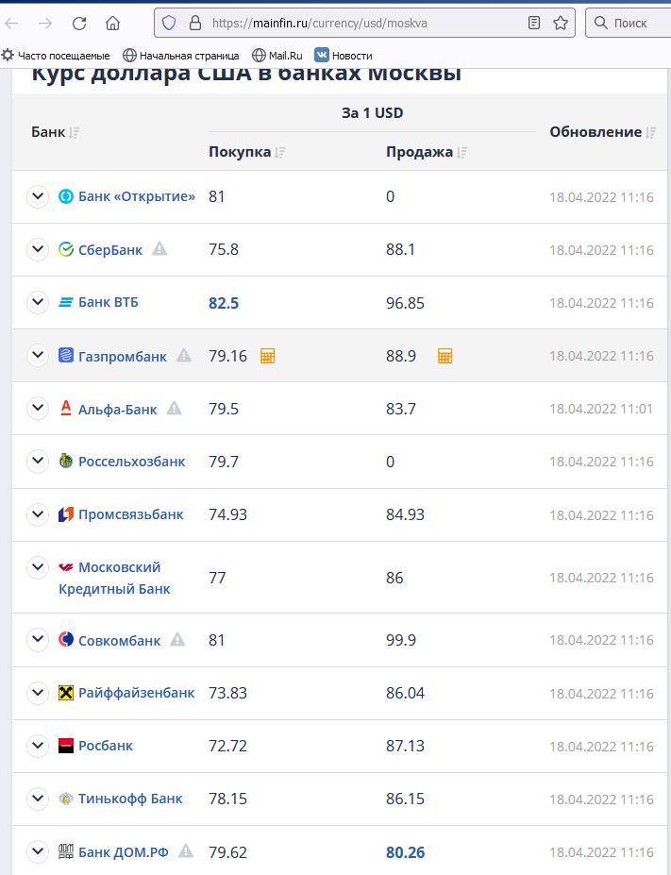Go to browser home page icon
The image size is (671, 875).
[x=112, y=23]
